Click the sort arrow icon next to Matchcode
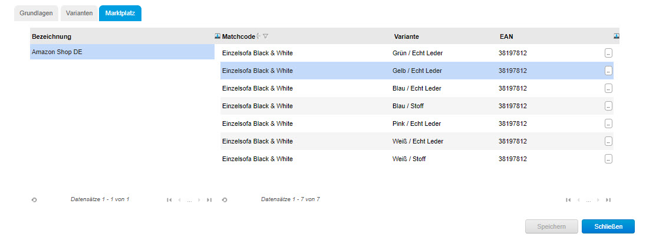This screenshot has height=237, width=646. (x=259, y=36)
